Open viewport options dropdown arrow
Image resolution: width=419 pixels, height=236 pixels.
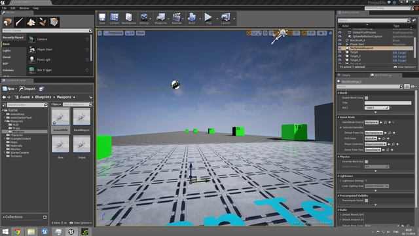[x=100, y=33]
